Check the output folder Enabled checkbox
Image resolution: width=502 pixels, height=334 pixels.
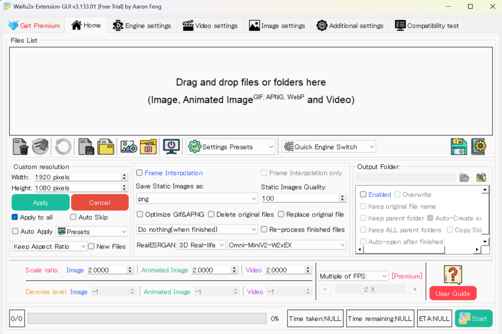[x=363, y=194]
